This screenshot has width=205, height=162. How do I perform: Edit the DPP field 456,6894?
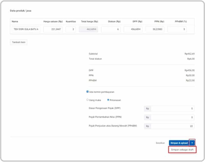[133, 29]
